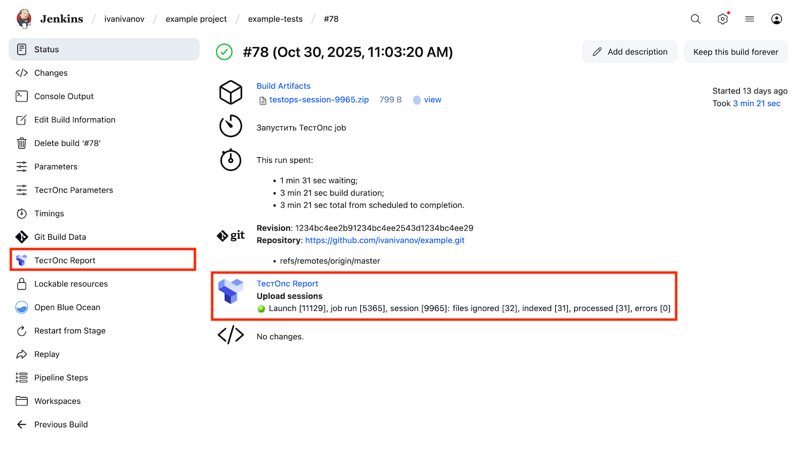Open Lockable resources label

[x=71, y=284]
